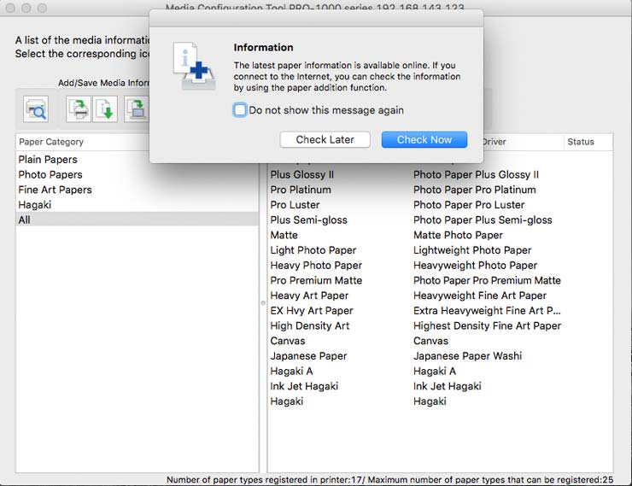Click Photo Paper Pro Luster driver name
This screenshot has height=486, width=632.
click(x=469, y=205)
